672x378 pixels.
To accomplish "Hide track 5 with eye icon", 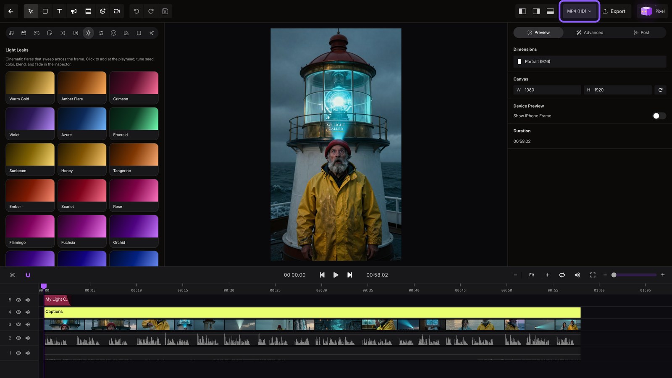I will click(x=18, y=300).
